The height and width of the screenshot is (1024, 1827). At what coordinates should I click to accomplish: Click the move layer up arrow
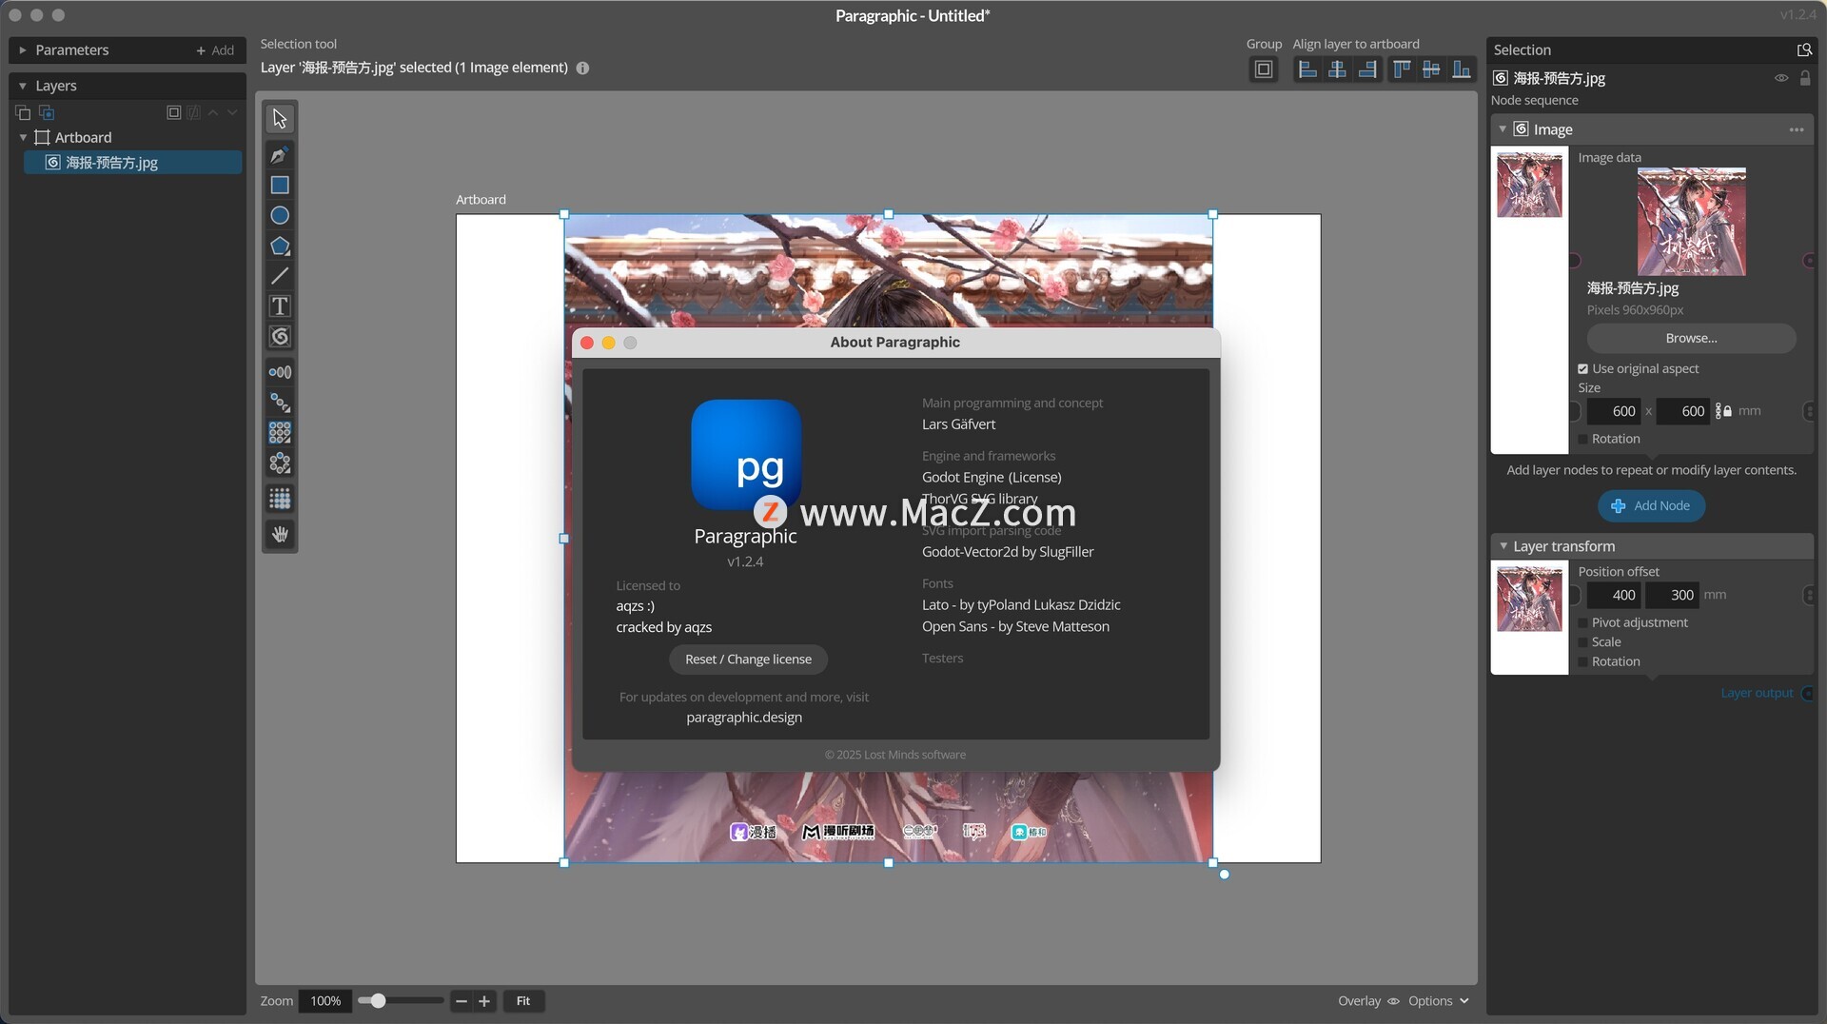[x=213, y=112]
